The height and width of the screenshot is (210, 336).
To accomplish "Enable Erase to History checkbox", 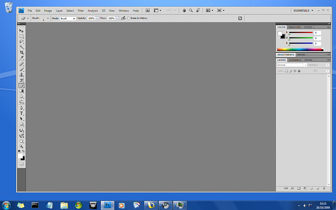I will pos(129,18).
